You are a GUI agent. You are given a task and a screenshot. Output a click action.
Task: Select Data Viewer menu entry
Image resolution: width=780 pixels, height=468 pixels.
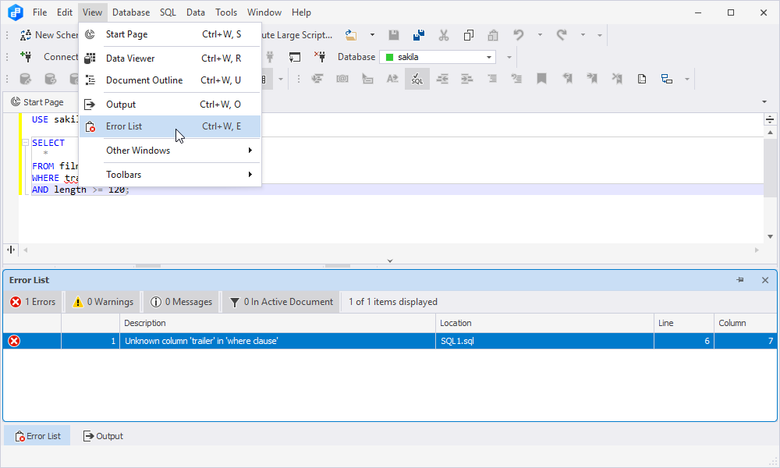tap(169, 58)
